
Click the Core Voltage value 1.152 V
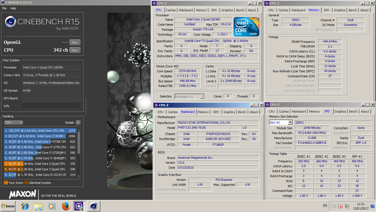tap(223, 35)
